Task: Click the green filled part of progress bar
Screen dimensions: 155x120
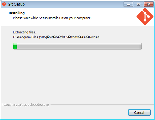Action: pos(15,46)
